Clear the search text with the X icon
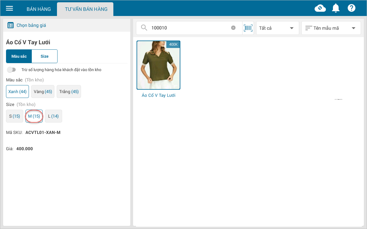Image resolution: width=367 pixels, height=229 pixels. point(233,28)
